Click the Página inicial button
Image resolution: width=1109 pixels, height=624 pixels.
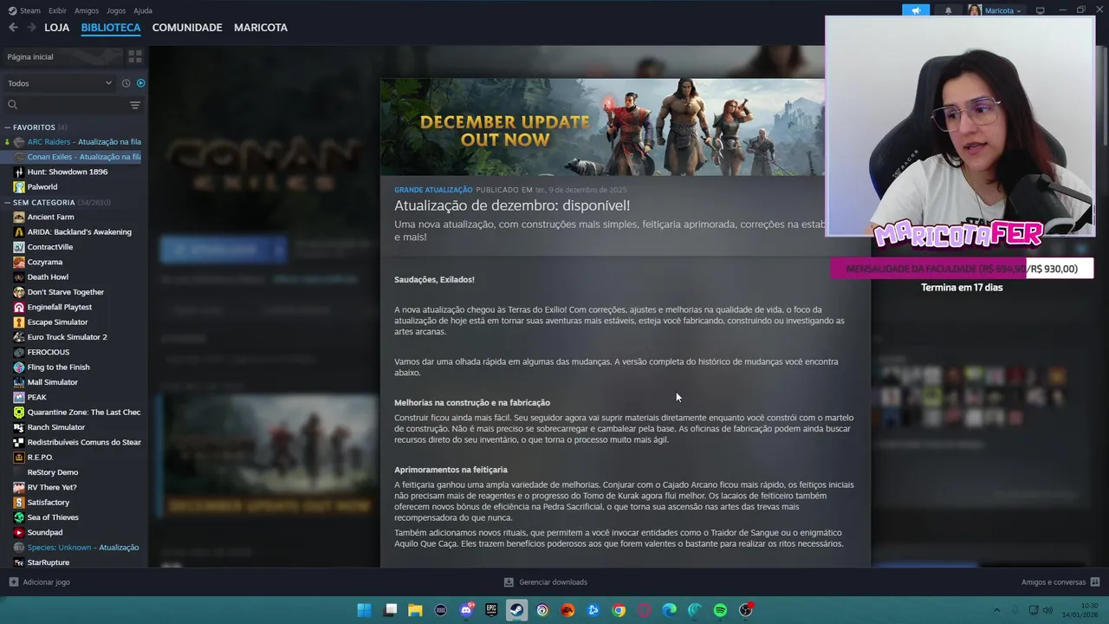[x=62, y=56]
